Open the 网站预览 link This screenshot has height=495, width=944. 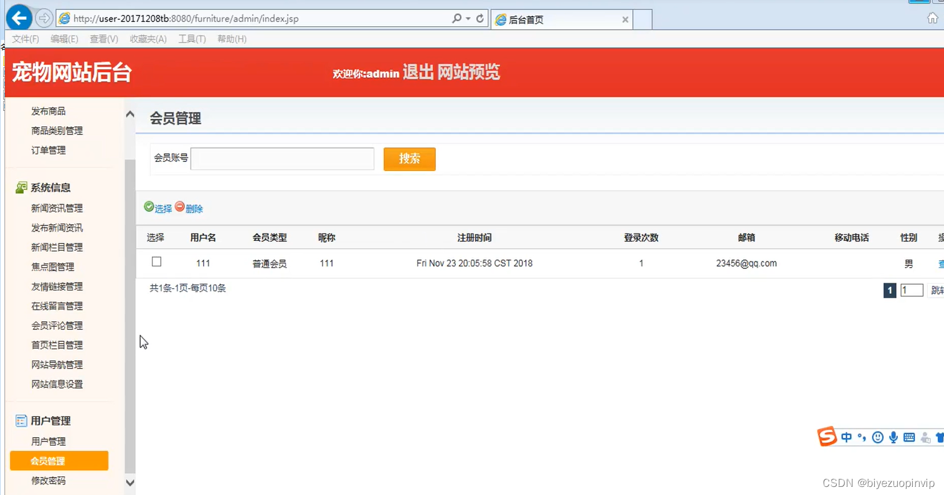click(x=468, y=72)
